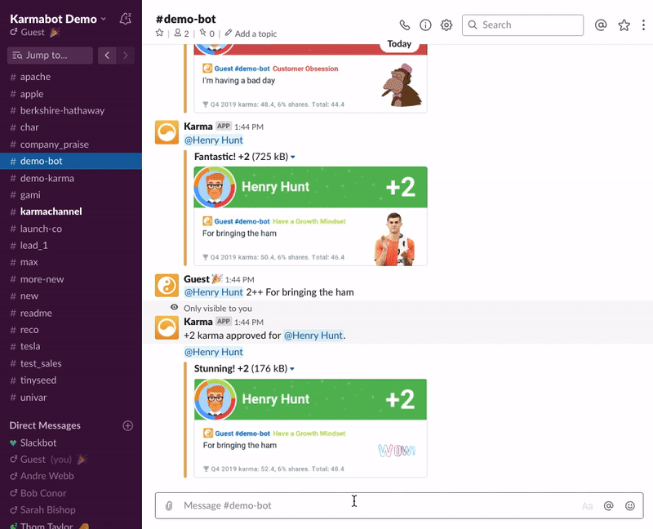Open notification bell preferences
The height and width of the screenshot is (529, 653).
tap(126, 19)
